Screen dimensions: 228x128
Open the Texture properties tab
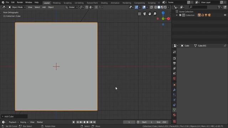pos(174,121)
